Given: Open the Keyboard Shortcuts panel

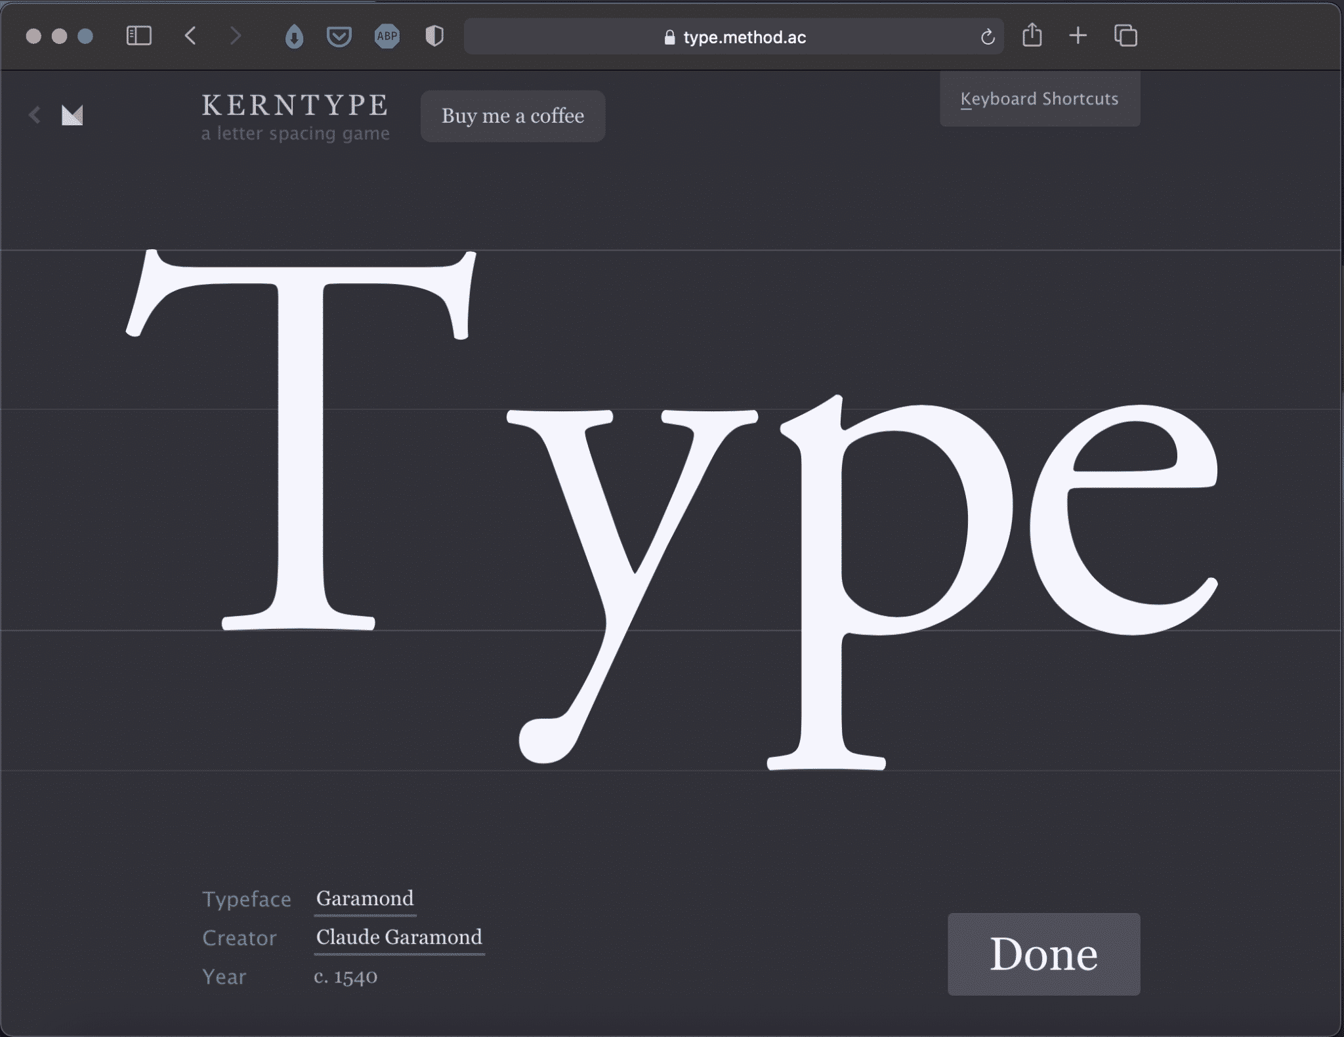Looking at the screenshot, I should pos(1039,99).
